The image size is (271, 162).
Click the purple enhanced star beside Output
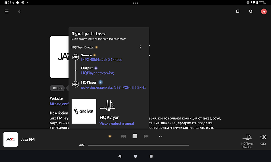pyautogui.click(x=96, y=68)
